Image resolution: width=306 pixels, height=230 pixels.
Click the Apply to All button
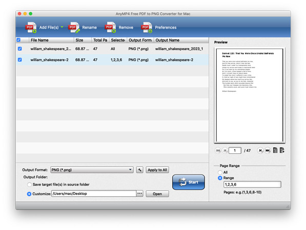[157, 170]
